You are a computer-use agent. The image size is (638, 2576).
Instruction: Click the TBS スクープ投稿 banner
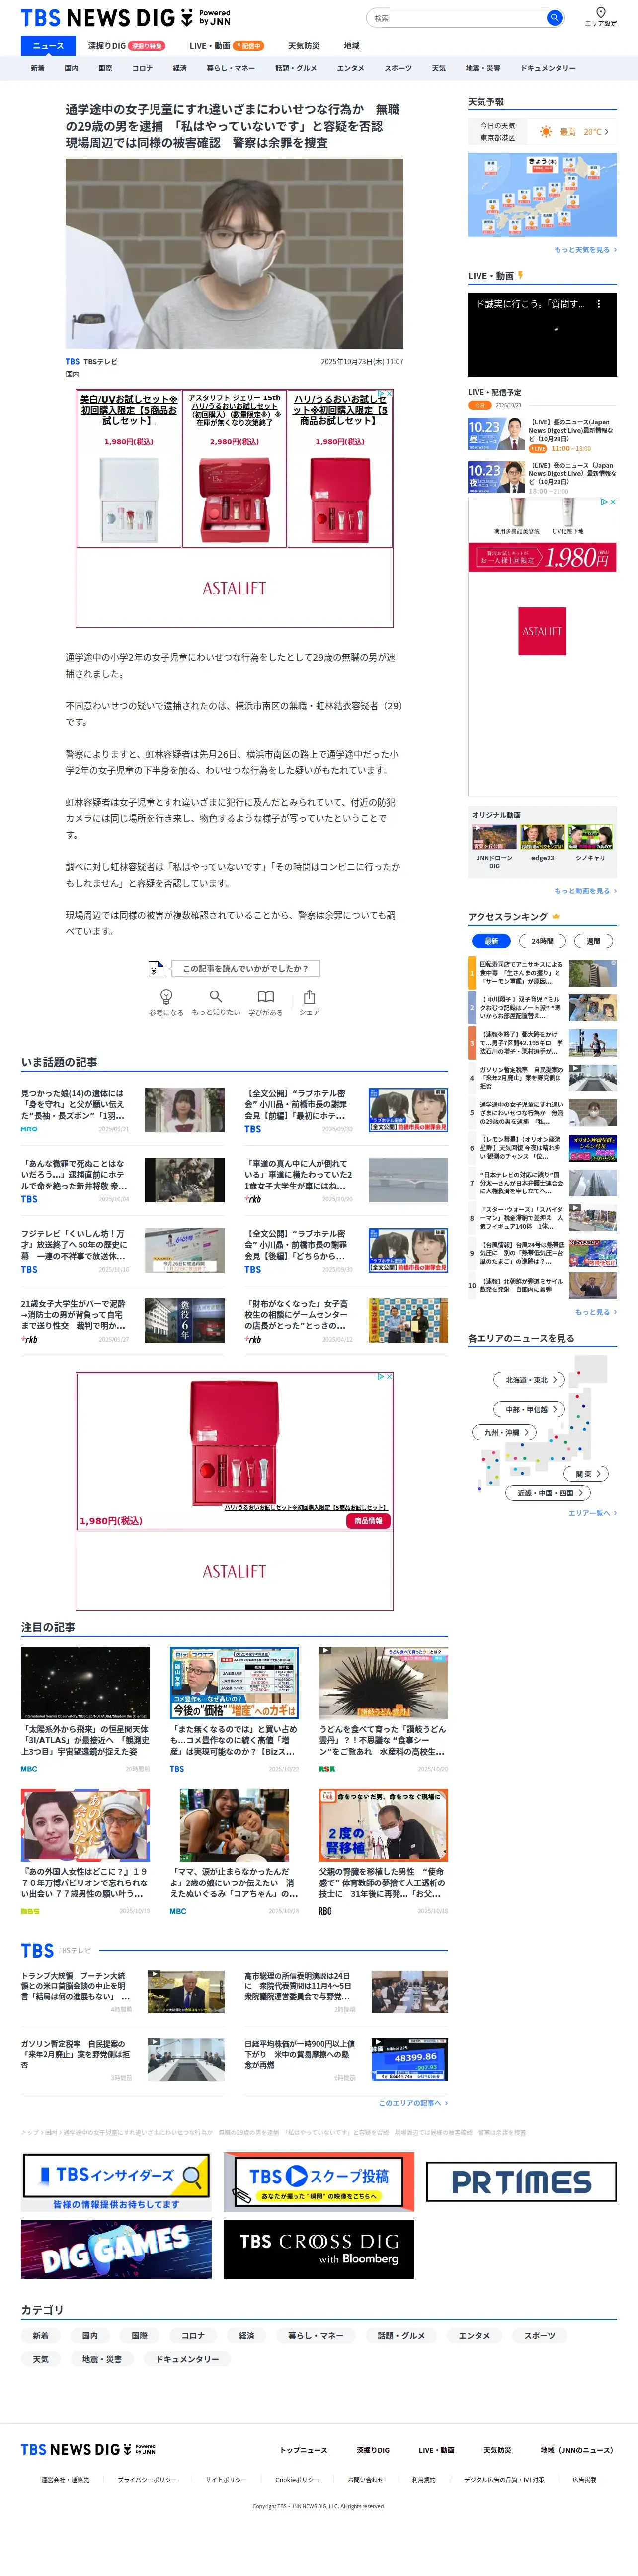319,2181
